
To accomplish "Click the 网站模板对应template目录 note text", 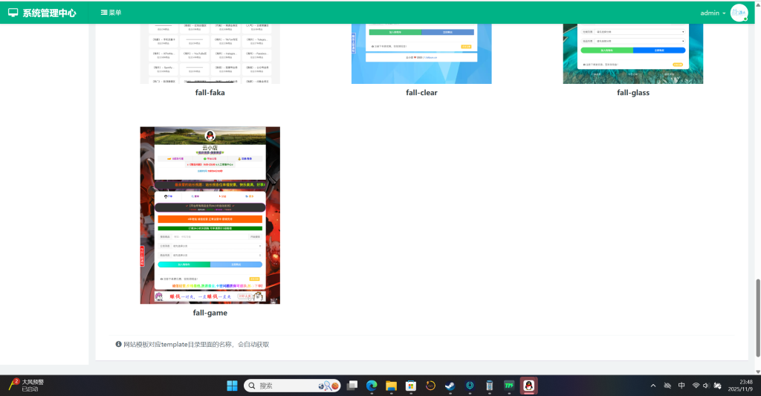I will tap(196, 345).
